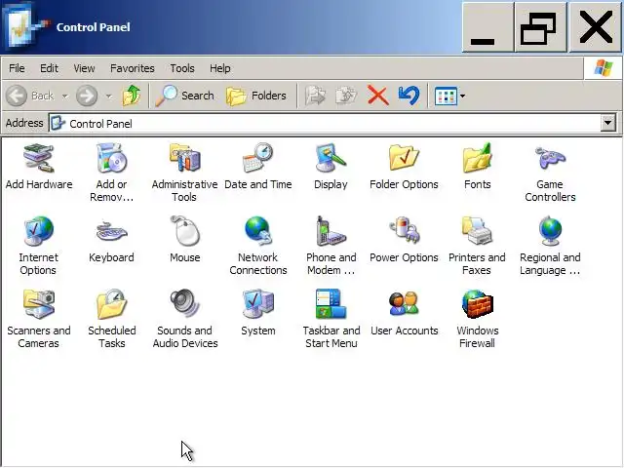
Task: Click the blue Undo toolbar icon
Action: coord(409,96)
